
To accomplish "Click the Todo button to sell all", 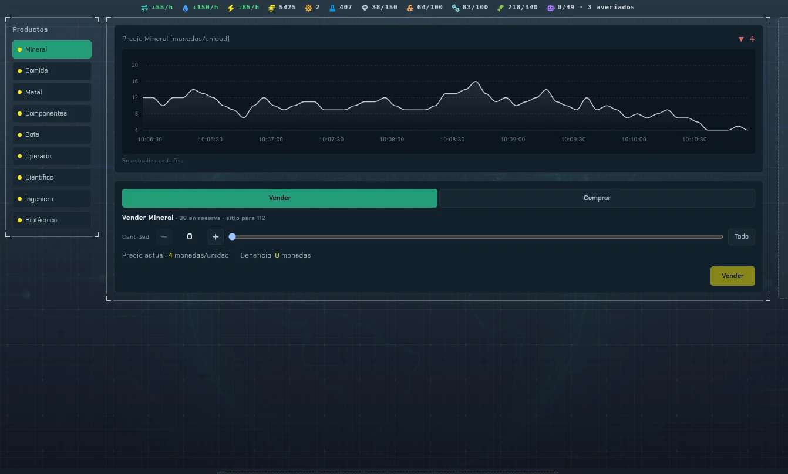I will (742, 237).
